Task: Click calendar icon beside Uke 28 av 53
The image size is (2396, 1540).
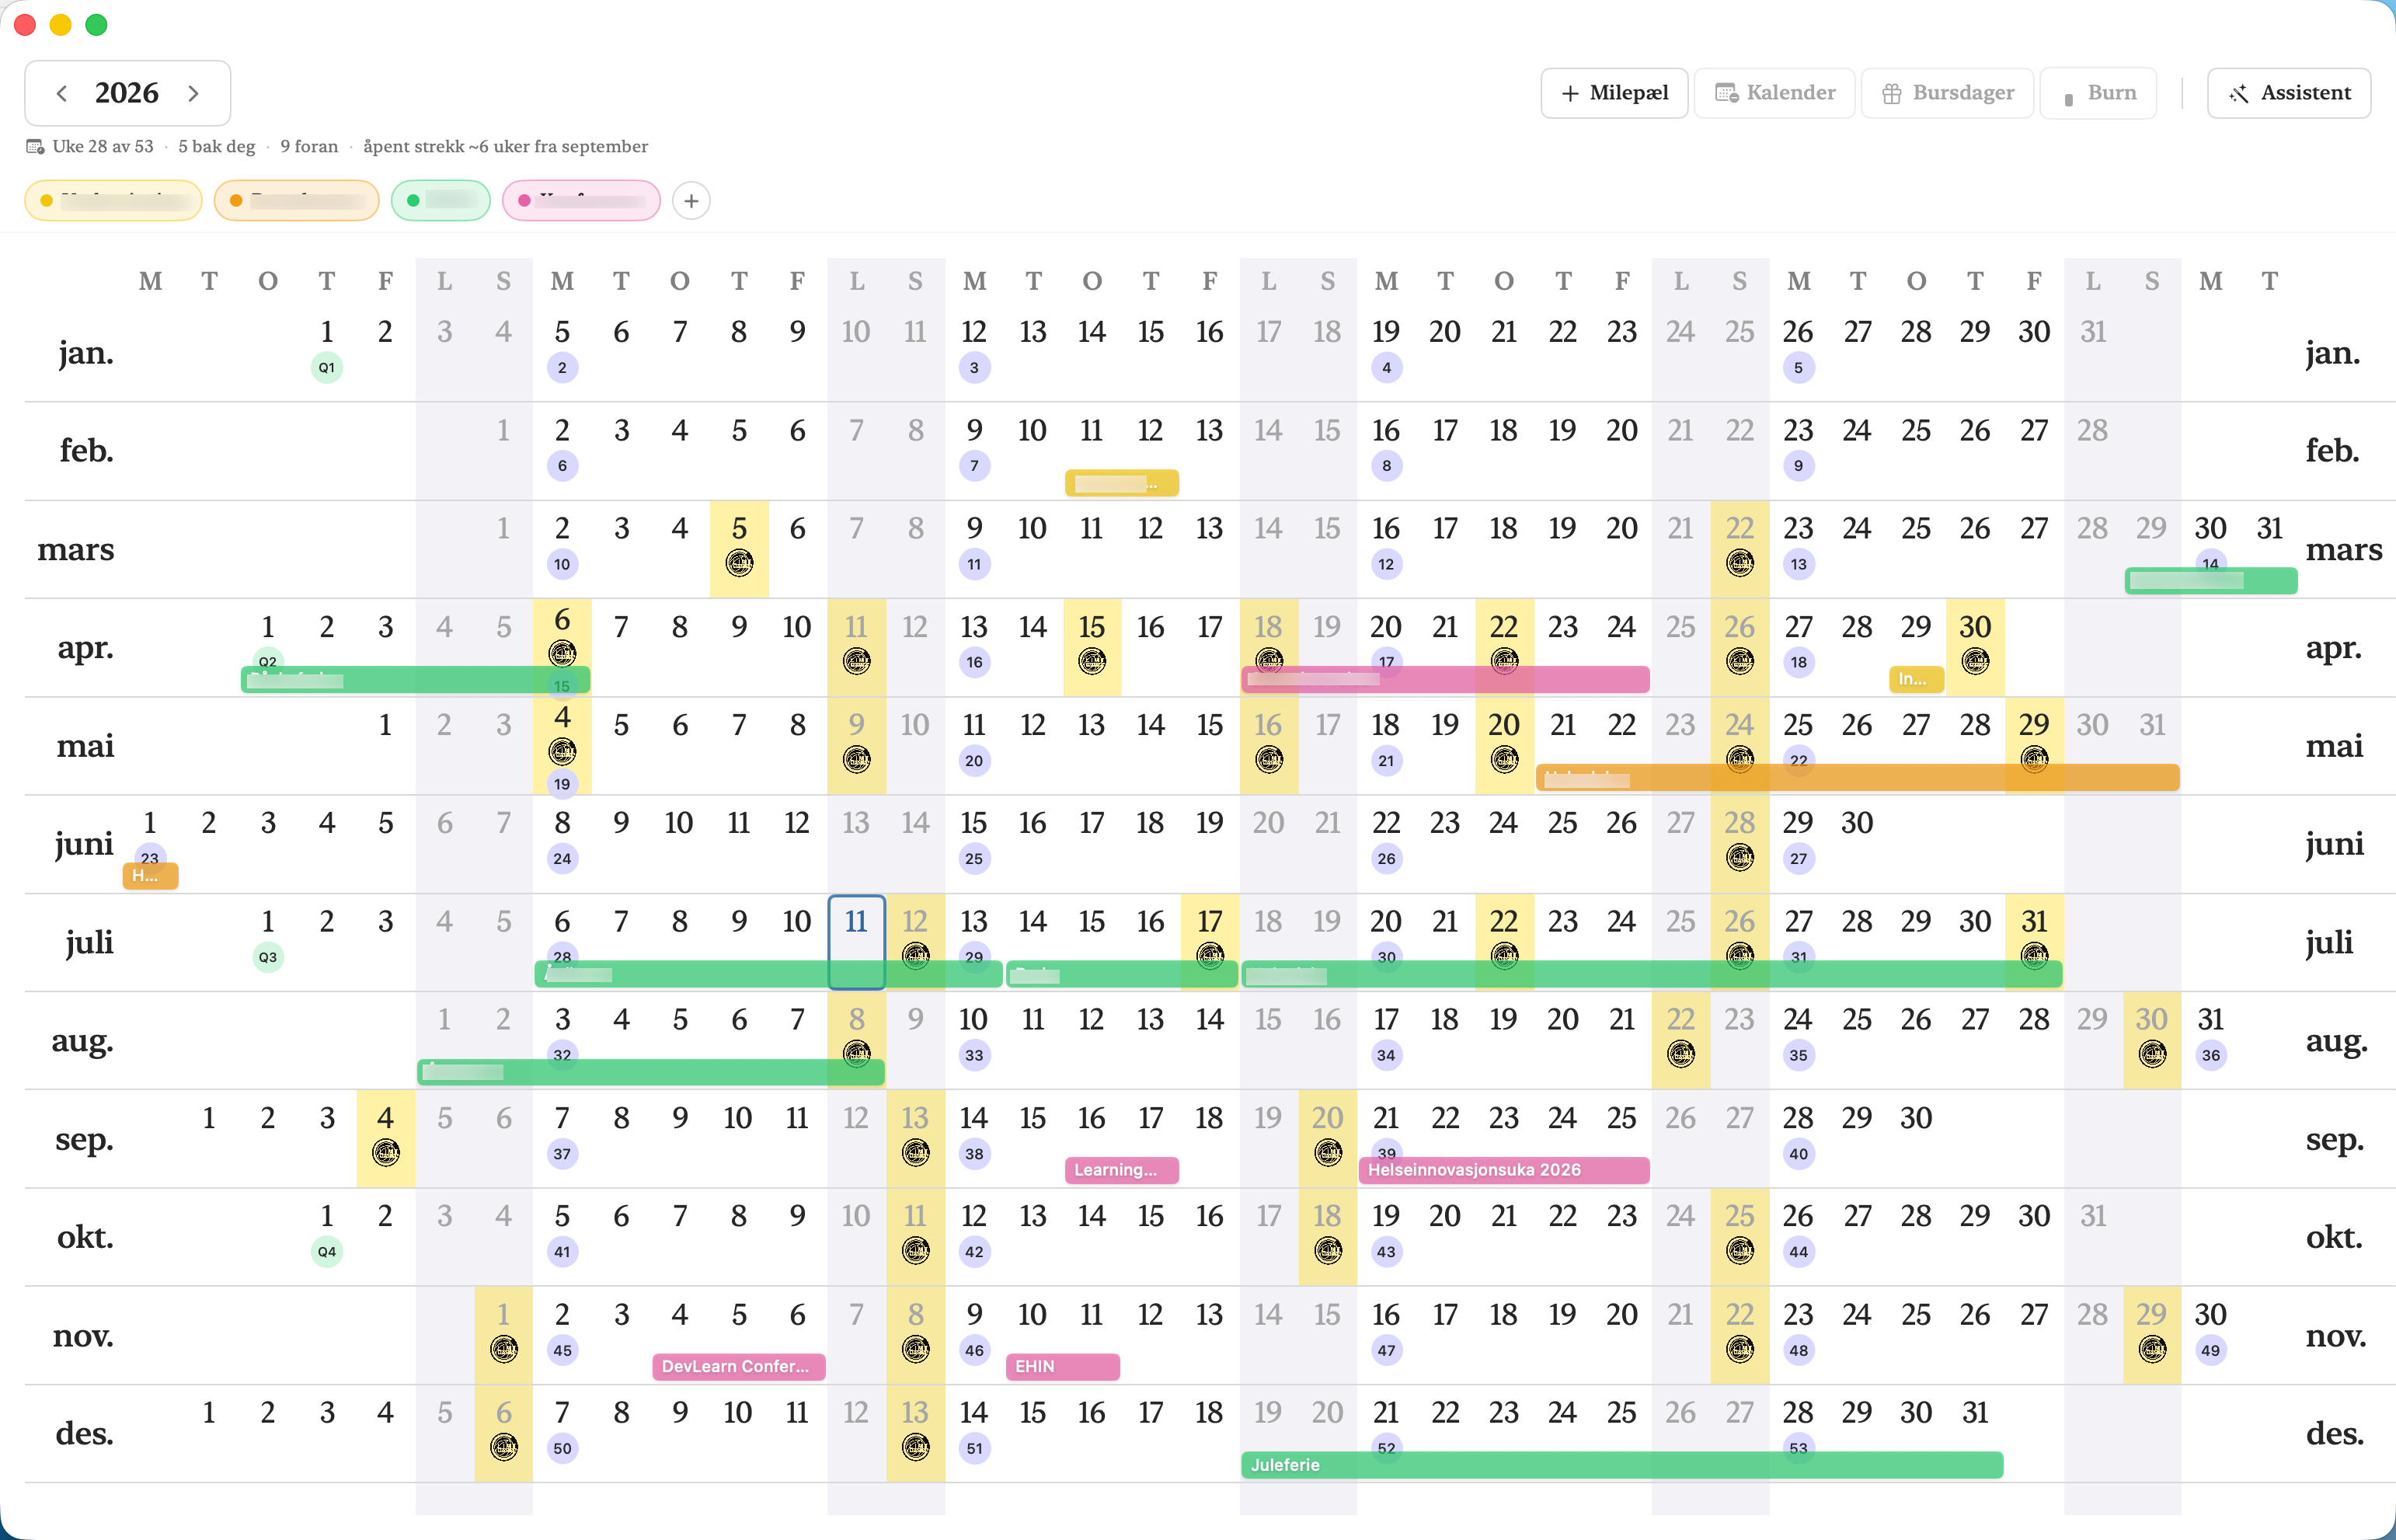Action: 35,147
